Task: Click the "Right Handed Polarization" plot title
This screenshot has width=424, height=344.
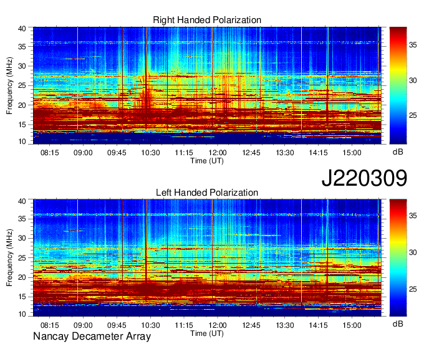Action: [207, 20]
